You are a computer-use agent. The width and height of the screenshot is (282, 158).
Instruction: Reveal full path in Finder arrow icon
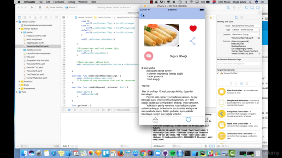tap(260, 54)
